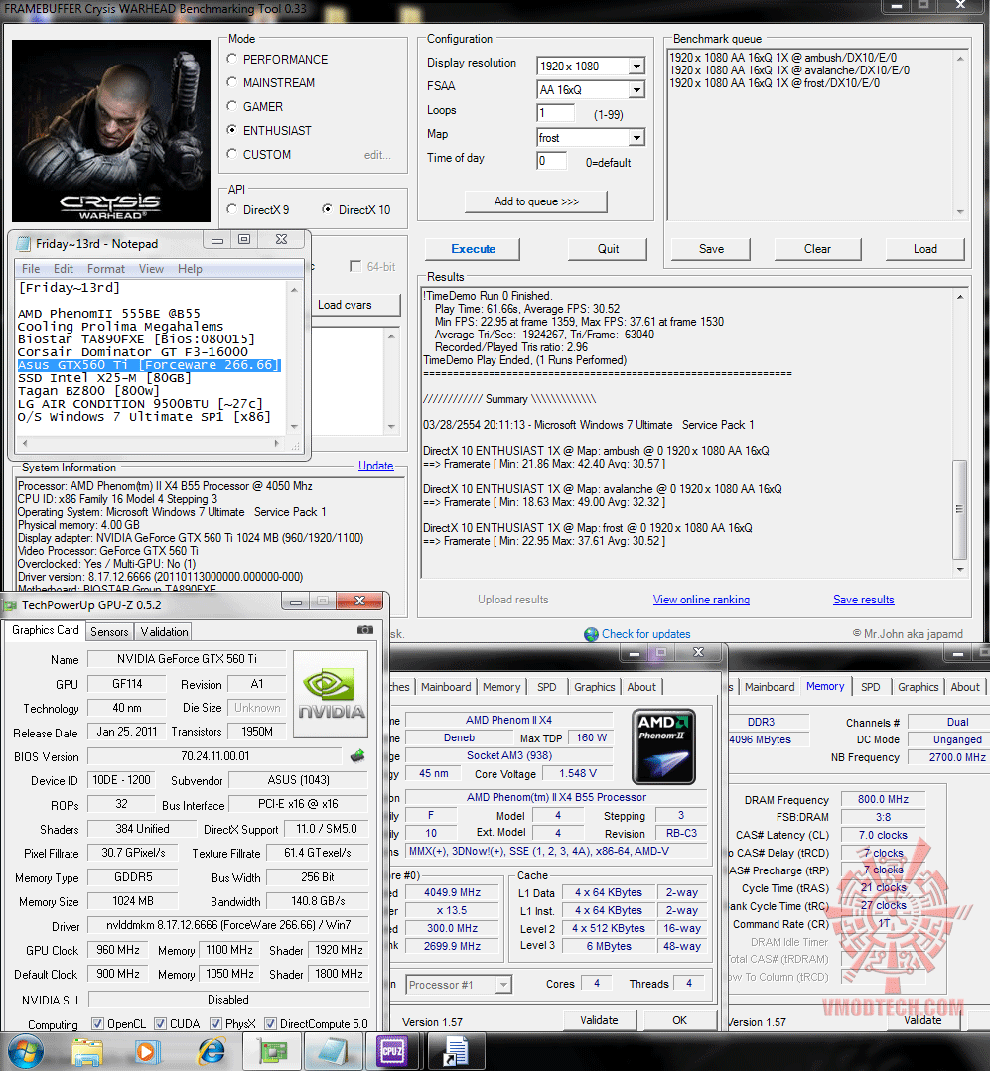Toggle the PhysX checkbox in GPU-Z

pos(215,1024)
